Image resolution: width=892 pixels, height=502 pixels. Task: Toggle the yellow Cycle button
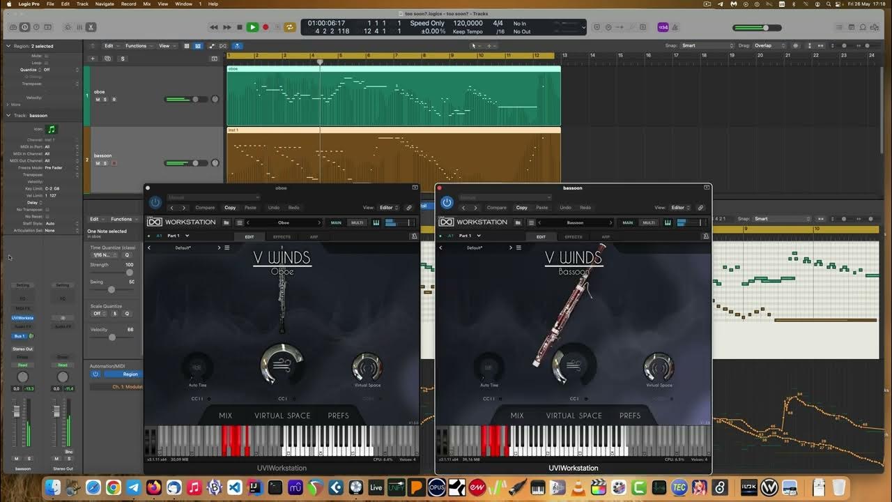289,27
